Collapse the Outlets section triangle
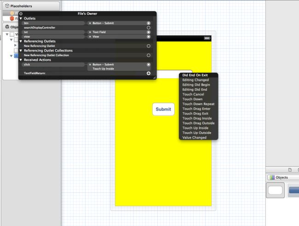The height and width of the screenshot is (226, 299). 21,18
